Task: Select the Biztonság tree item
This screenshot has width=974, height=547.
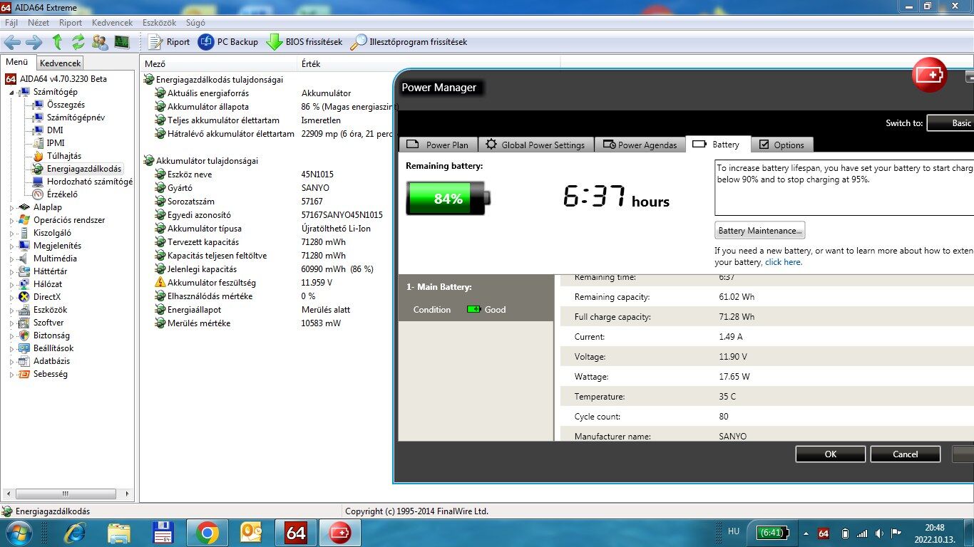Action: (51, 335)
